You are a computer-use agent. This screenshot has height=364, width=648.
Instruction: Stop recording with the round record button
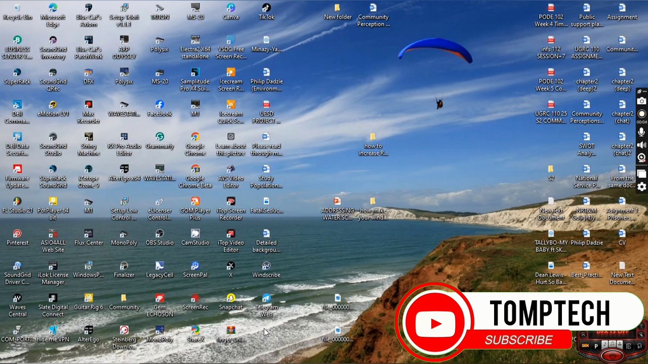tap(641, 114)
